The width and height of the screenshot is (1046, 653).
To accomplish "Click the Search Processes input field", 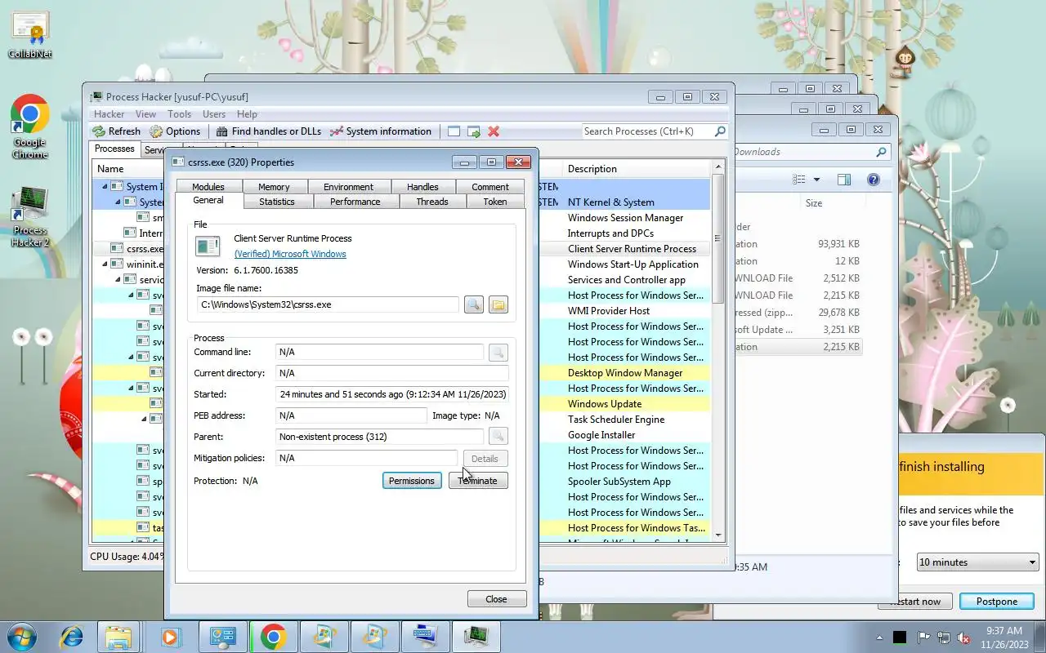I will tap(647, 131).
